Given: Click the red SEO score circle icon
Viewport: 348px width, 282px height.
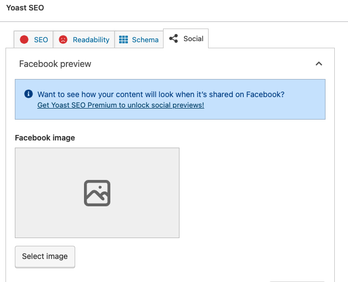Looking at the screenshot, I should 24,40.
